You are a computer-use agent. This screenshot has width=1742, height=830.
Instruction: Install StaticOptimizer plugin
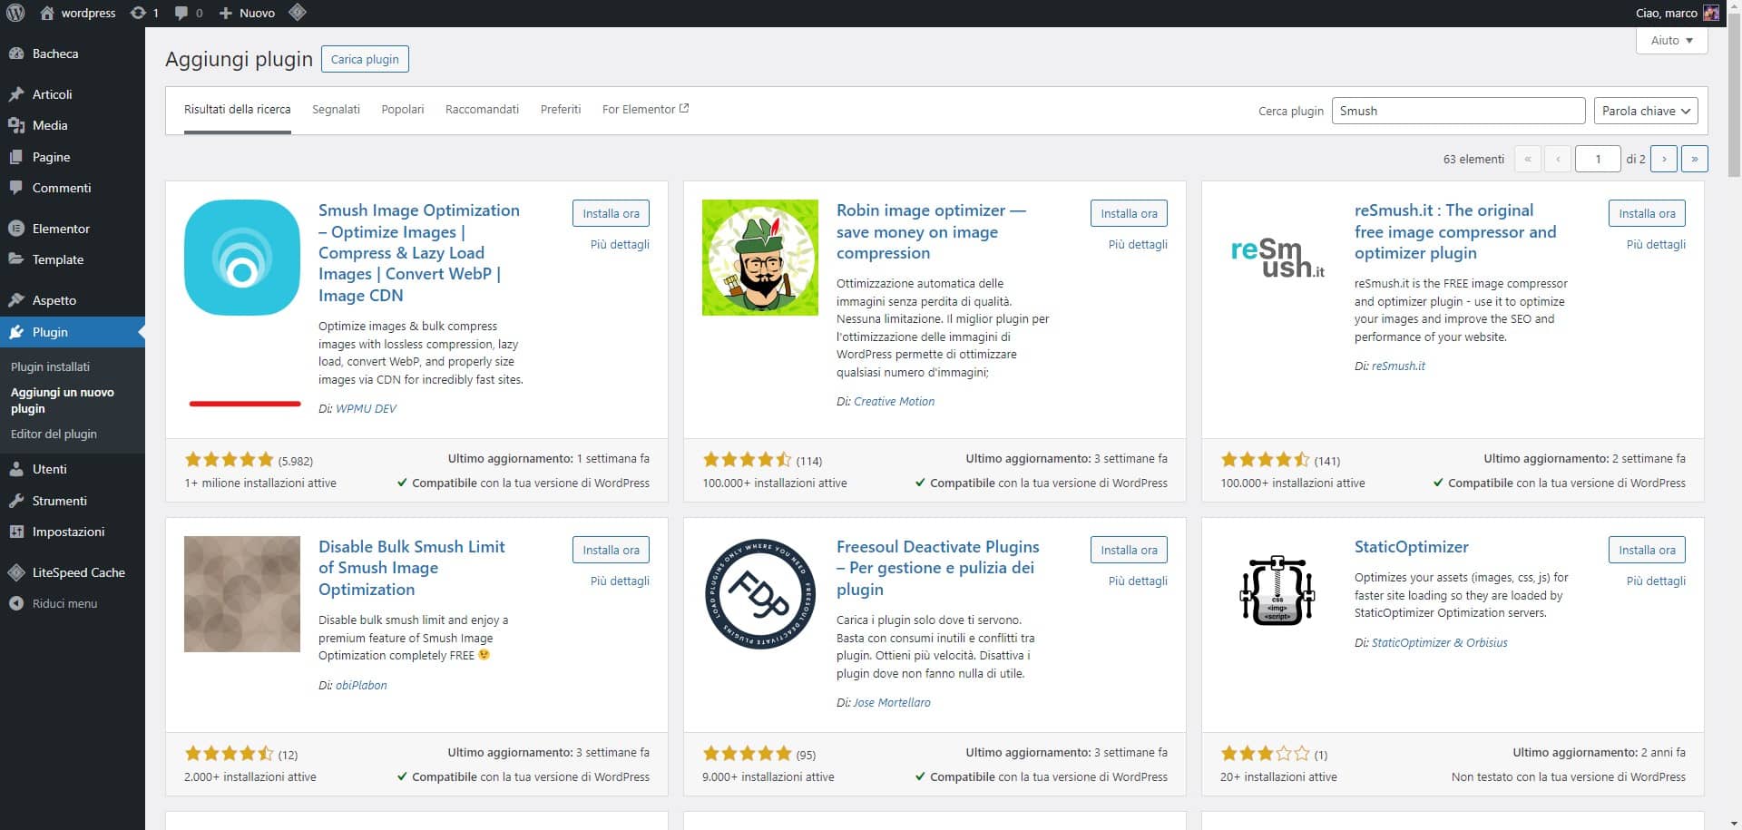pos(1647,550)
